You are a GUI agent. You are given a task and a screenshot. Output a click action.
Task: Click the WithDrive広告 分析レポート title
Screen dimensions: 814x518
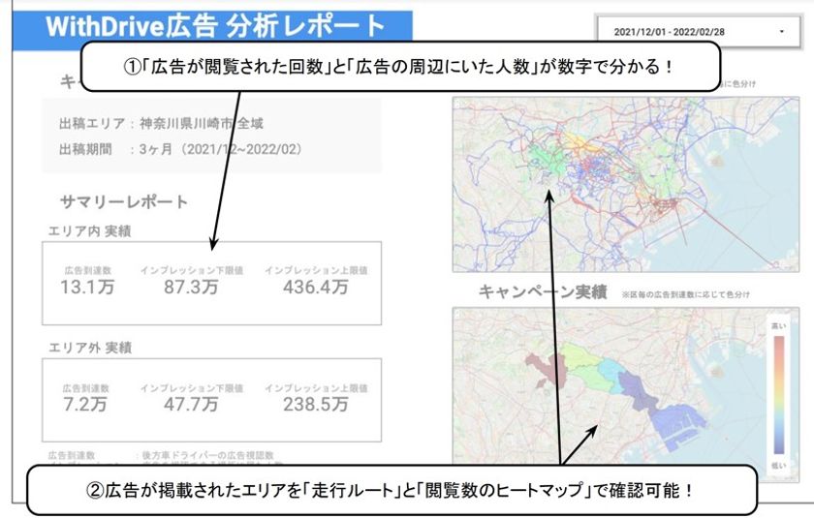coord(215,26)
